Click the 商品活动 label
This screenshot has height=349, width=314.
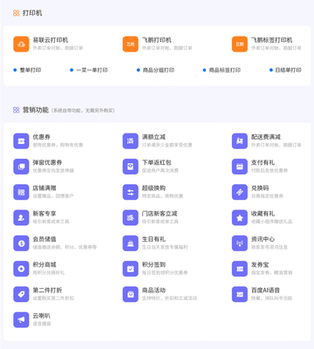click(x=154, y=290)
